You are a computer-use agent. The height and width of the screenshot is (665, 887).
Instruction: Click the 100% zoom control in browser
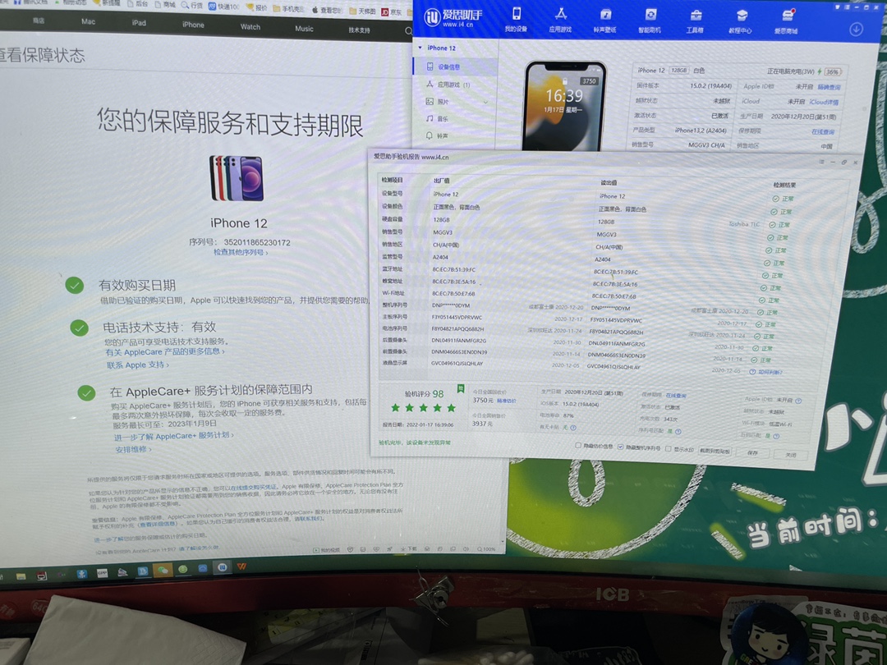pyautogui.click(x=486, y=549)
